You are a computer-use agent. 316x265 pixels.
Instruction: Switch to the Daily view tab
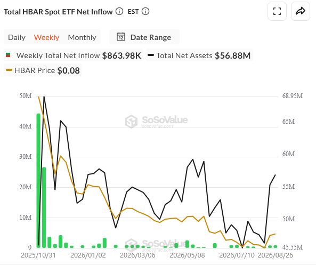(17, 37)
